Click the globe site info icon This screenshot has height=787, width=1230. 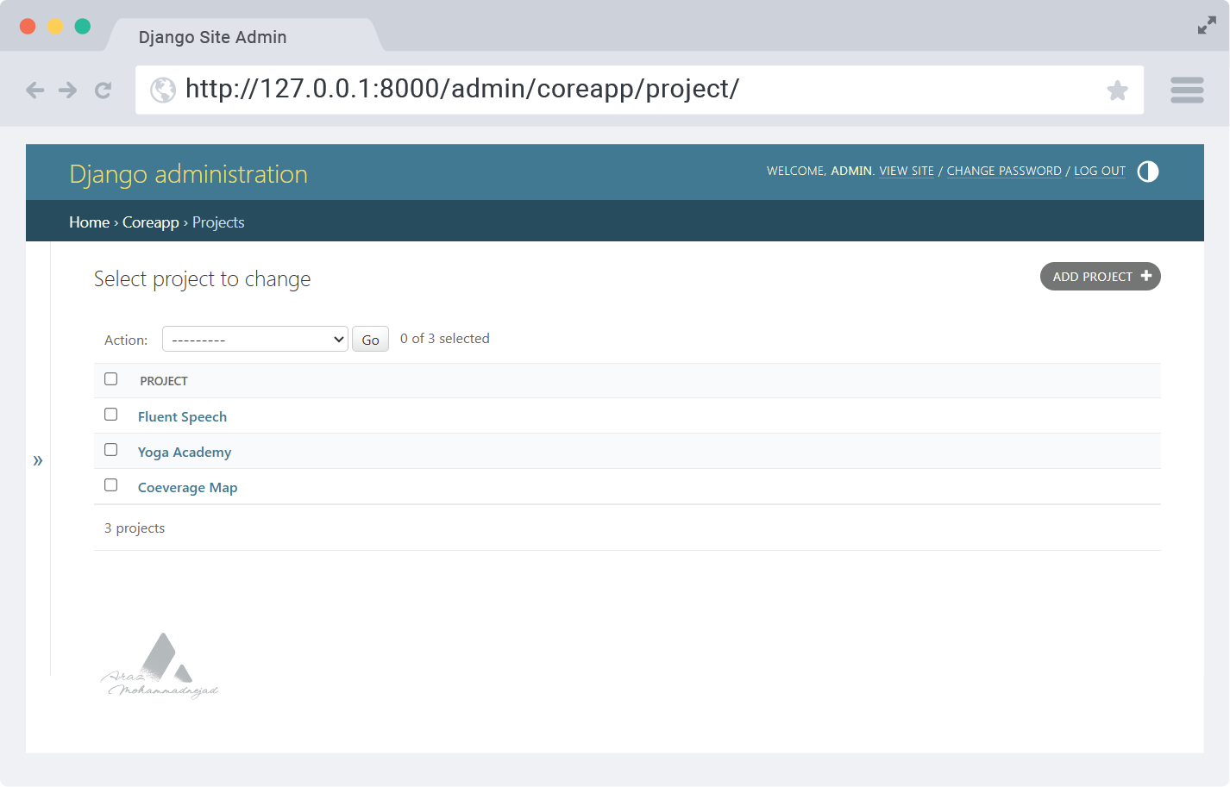pos(162,90)
